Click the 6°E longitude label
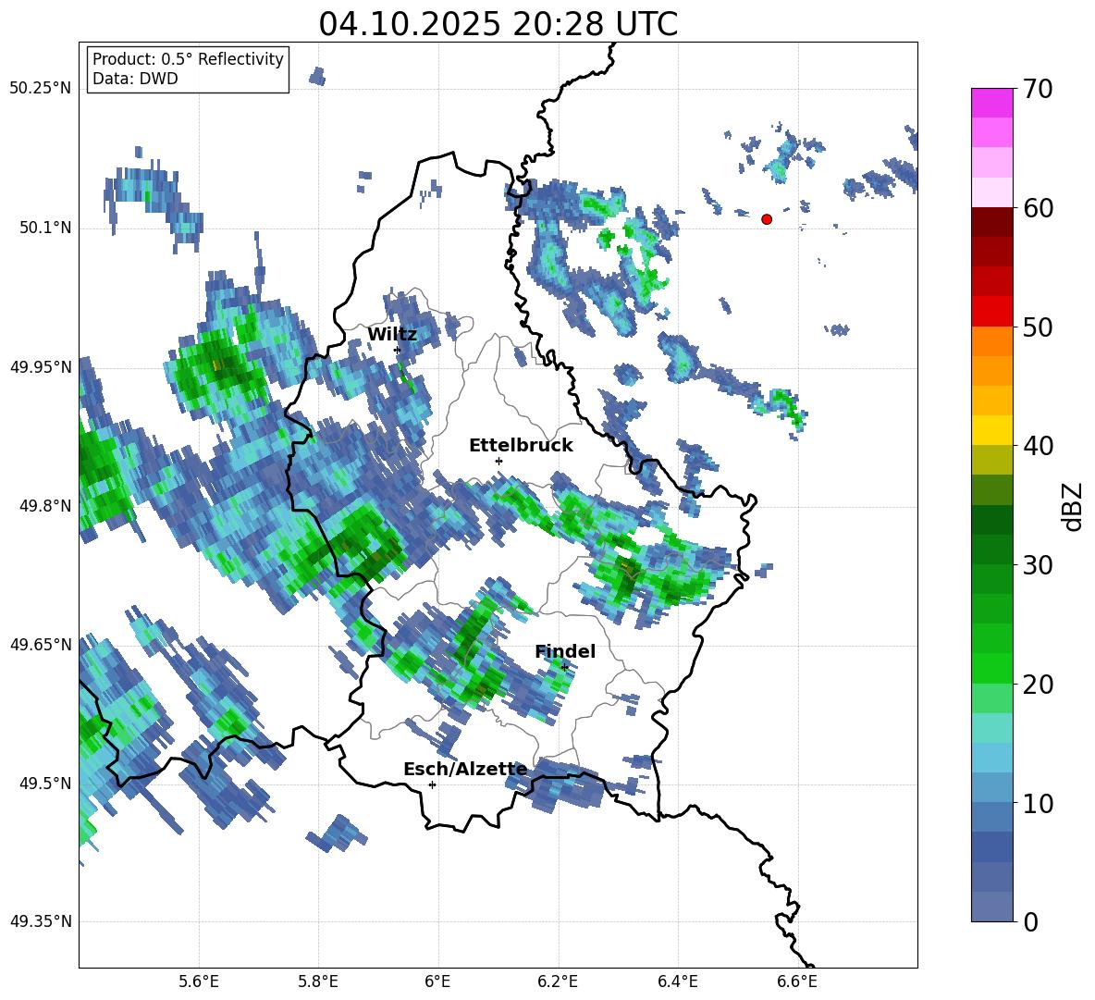Screen dimensions: 1095x1000 pos(437,981)
